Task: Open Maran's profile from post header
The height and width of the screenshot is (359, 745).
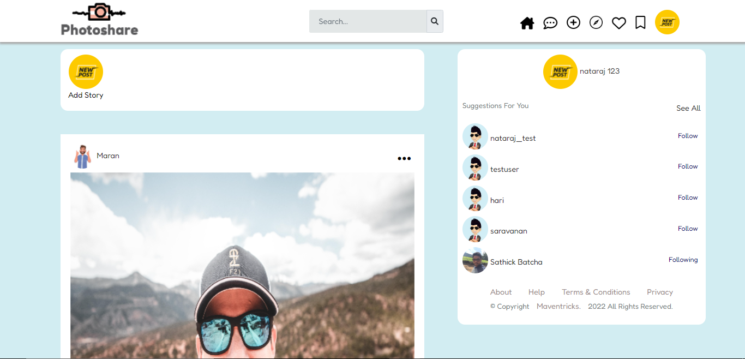Action: (x=108, y=155)
